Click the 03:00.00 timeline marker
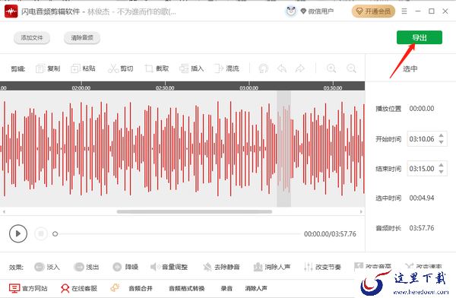Viewport: 456px width, 298px height. click(x=249, y=88)
